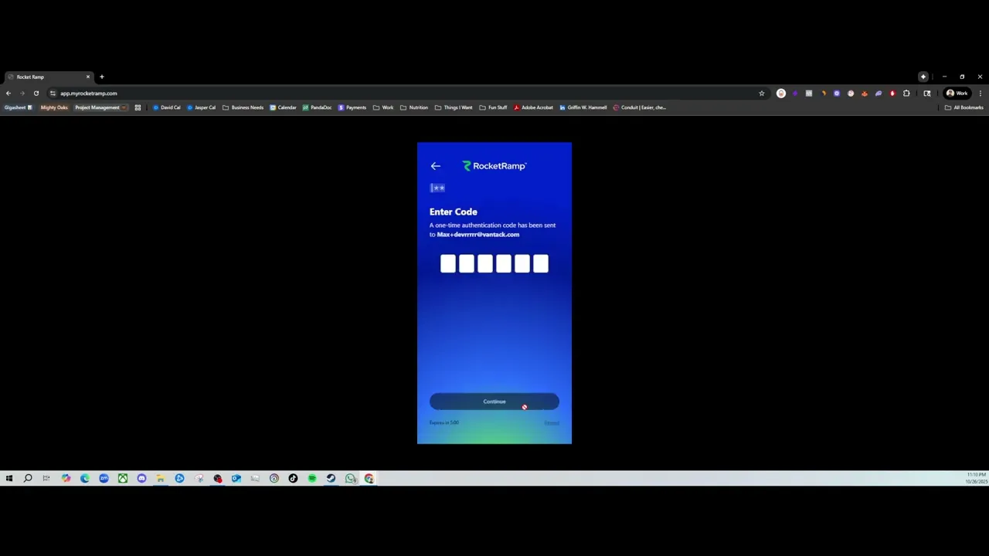Reload the page
The width and height of the screenshot is (989, 556).
[x=36, y=93]
